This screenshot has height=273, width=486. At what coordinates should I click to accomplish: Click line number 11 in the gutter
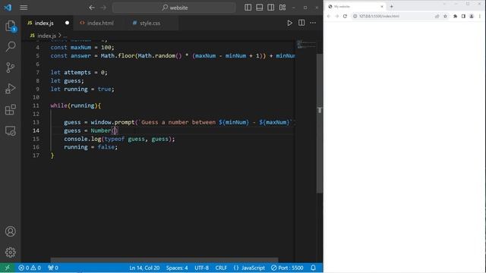point(36,105)
